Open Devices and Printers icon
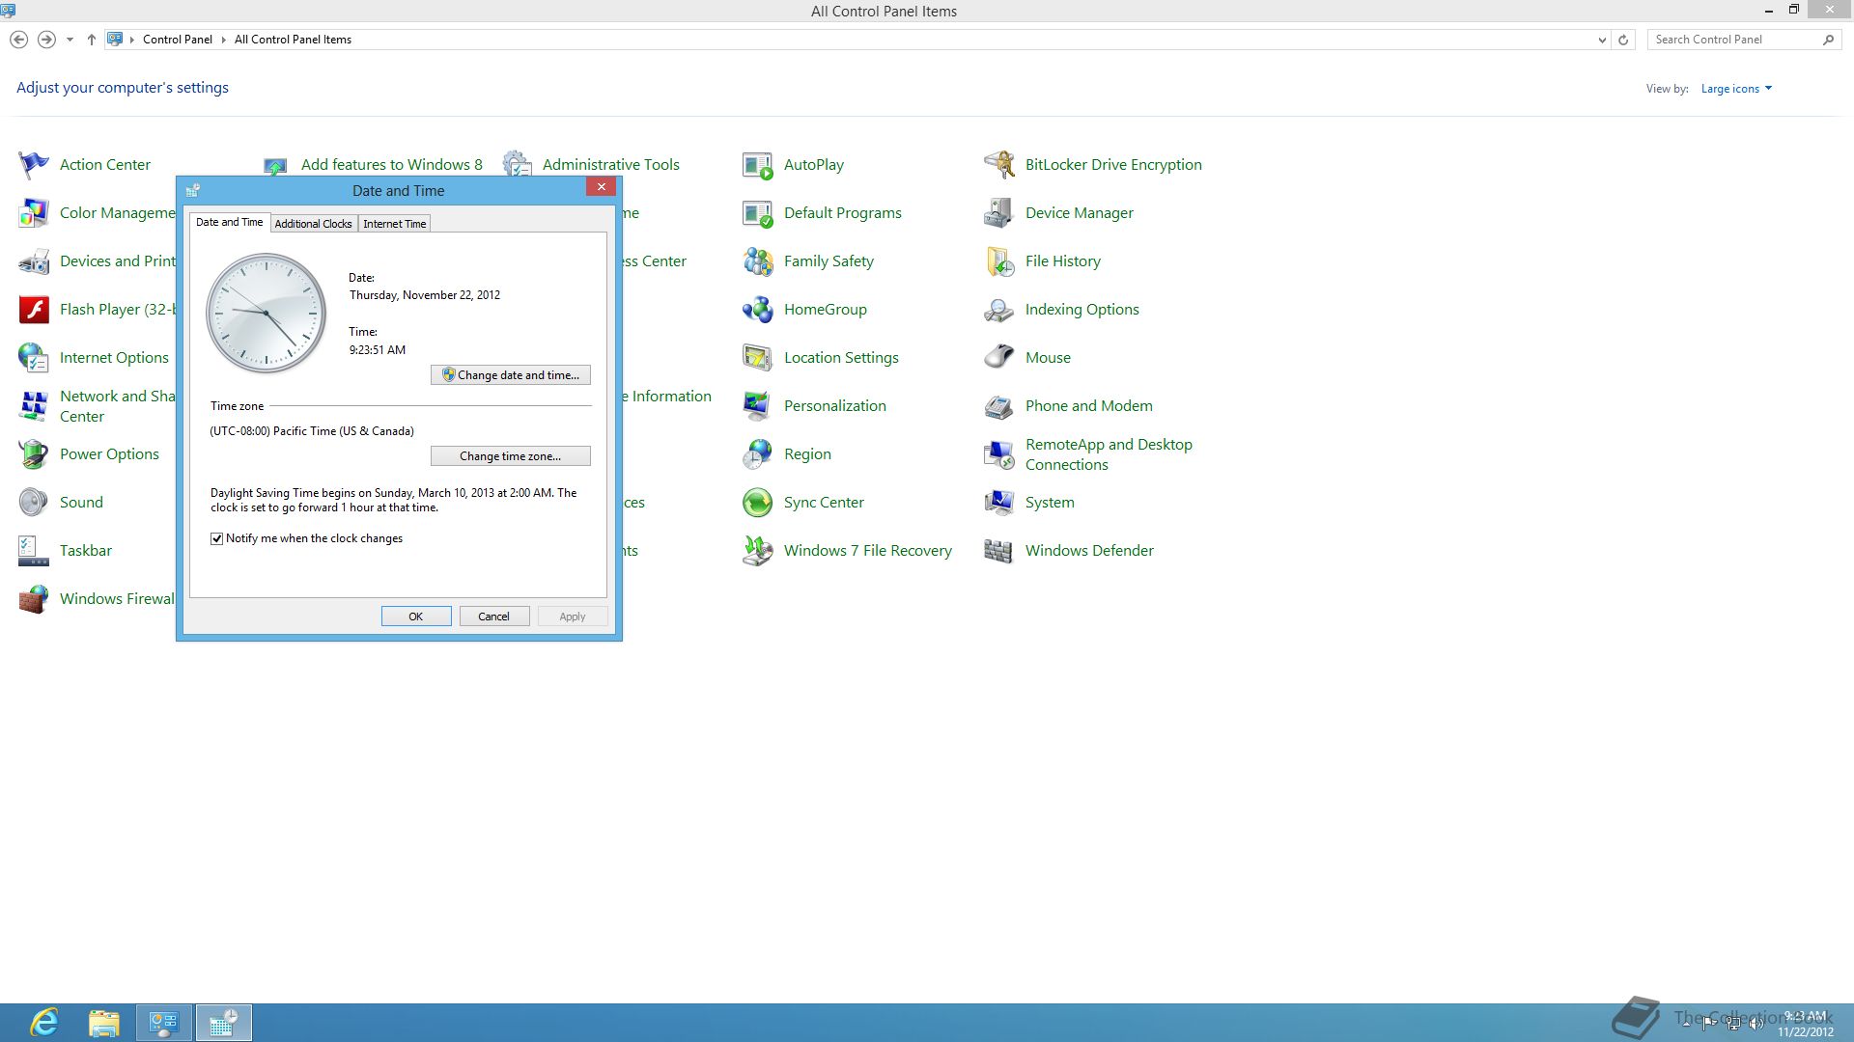This screenshot has width=1854, height=1042. pos(34,261)
